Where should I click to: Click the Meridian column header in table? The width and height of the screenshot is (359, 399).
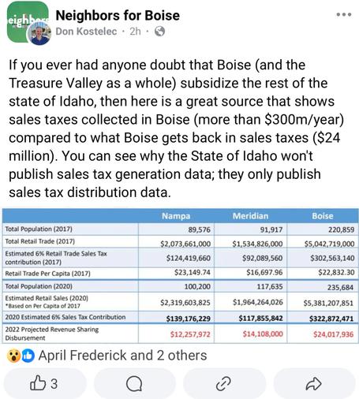(250, 216)
